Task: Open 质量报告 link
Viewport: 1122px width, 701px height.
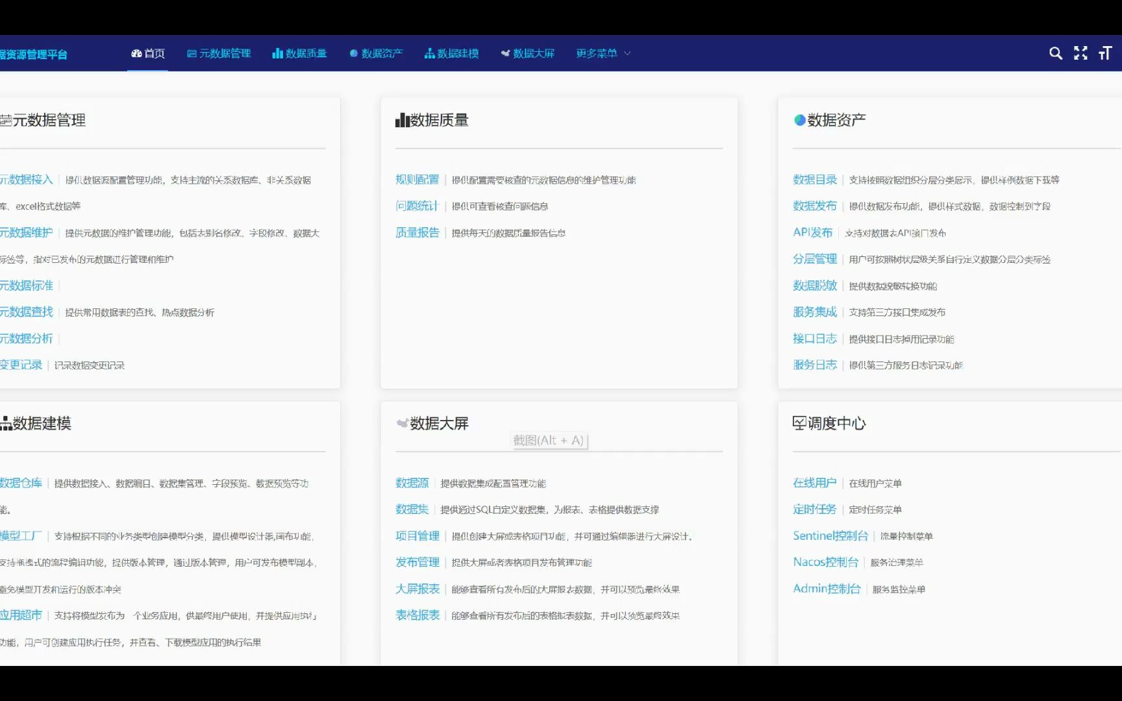Action: point(418,232)
